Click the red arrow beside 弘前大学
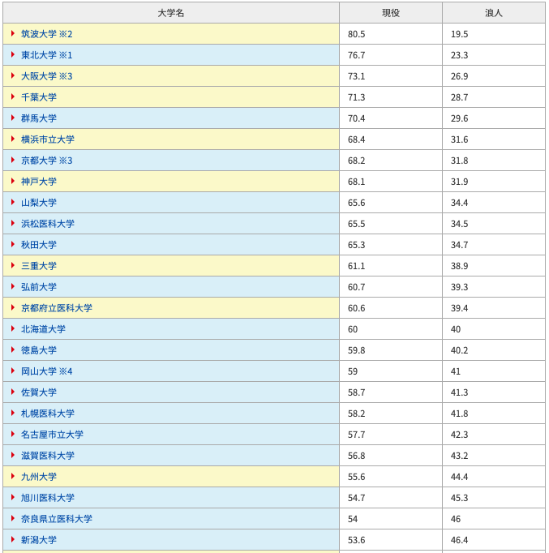Image resolution: width=549 pixels, height=553 pixels. click(x=13, y=286)
